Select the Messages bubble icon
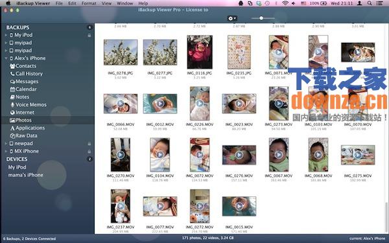This screenshot has width=389, height=243. 12,82
